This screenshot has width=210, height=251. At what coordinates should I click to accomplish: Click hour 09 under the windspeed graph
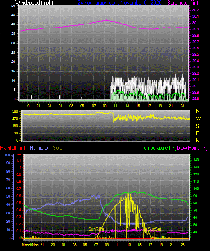[105, 106]
